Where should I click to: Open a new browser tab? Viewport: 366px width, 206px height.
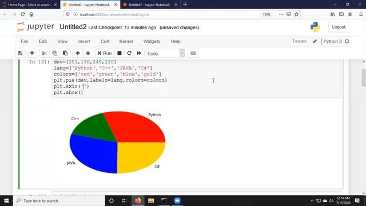(185, 5)
